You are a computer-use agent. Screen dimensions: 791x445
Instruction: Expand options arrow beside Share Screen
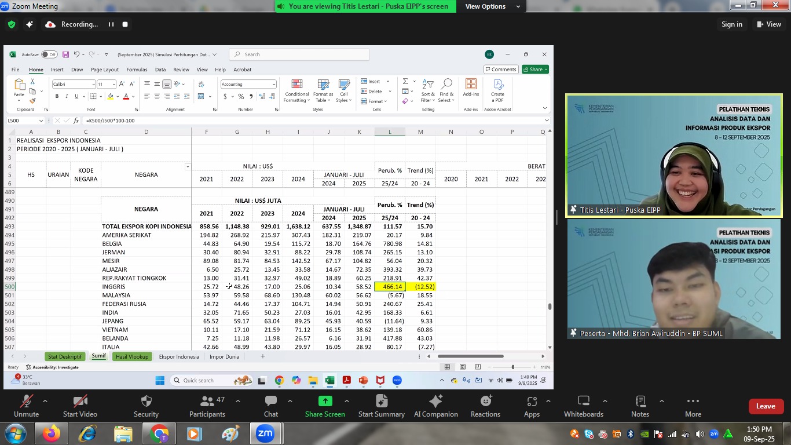346,401
